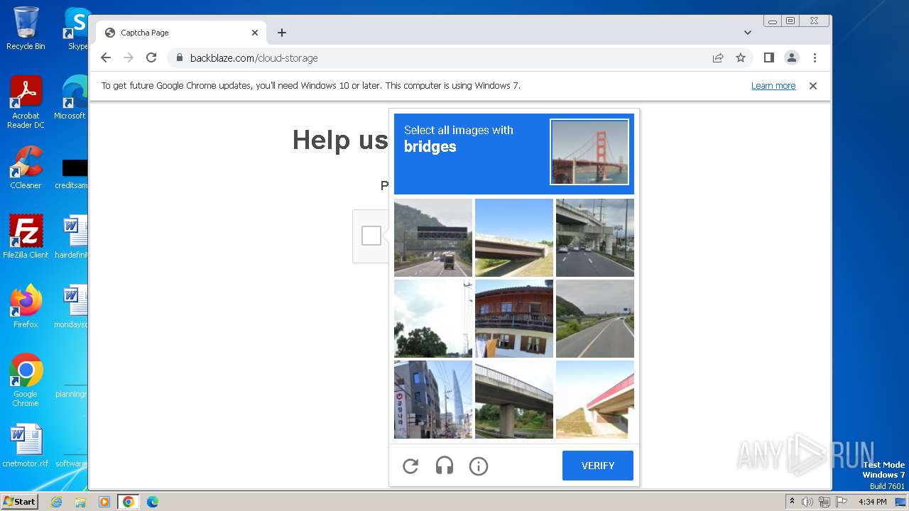Close the Captcha Page tab
This screenshot has width=909, height=511.
pyautogui.click(x=255, y=33)
